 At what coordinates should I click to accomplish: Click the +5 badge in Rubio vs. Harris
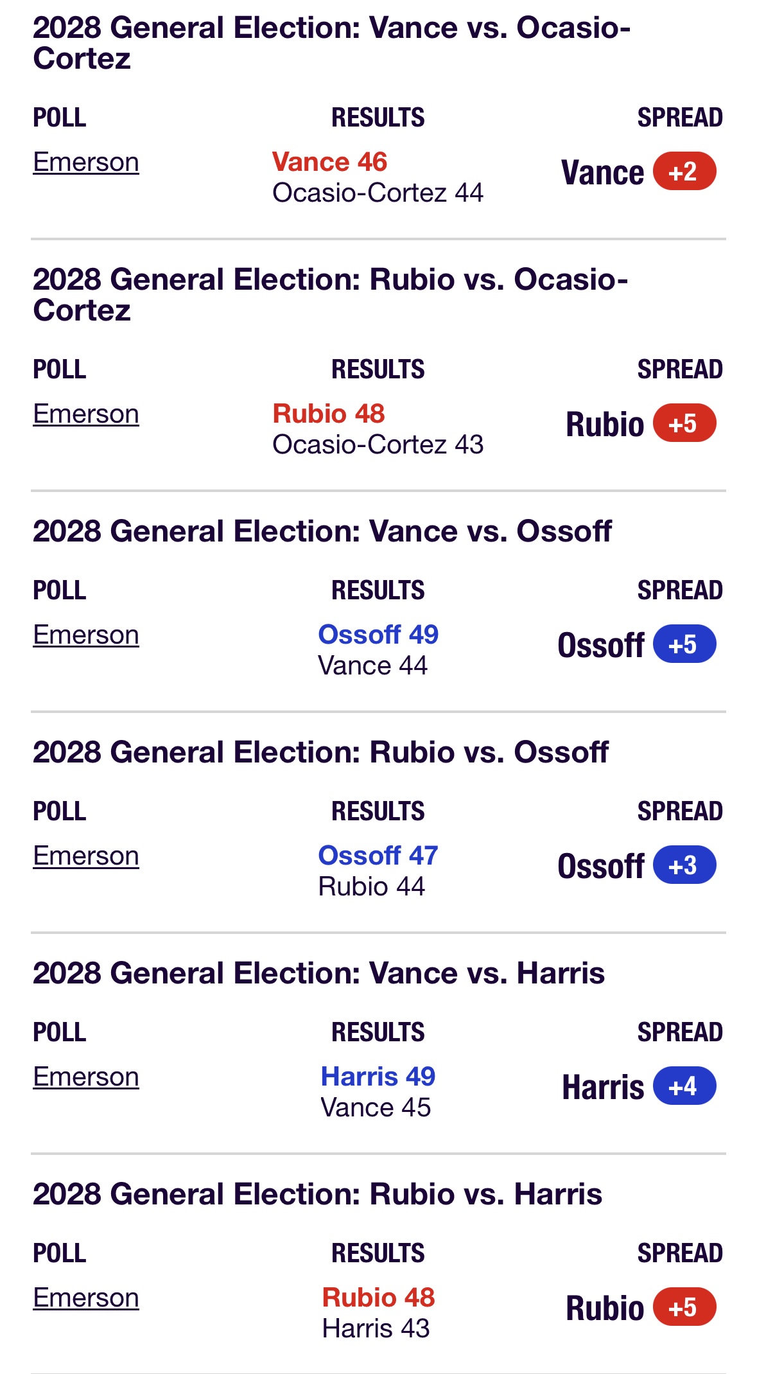click(684, 1307)
